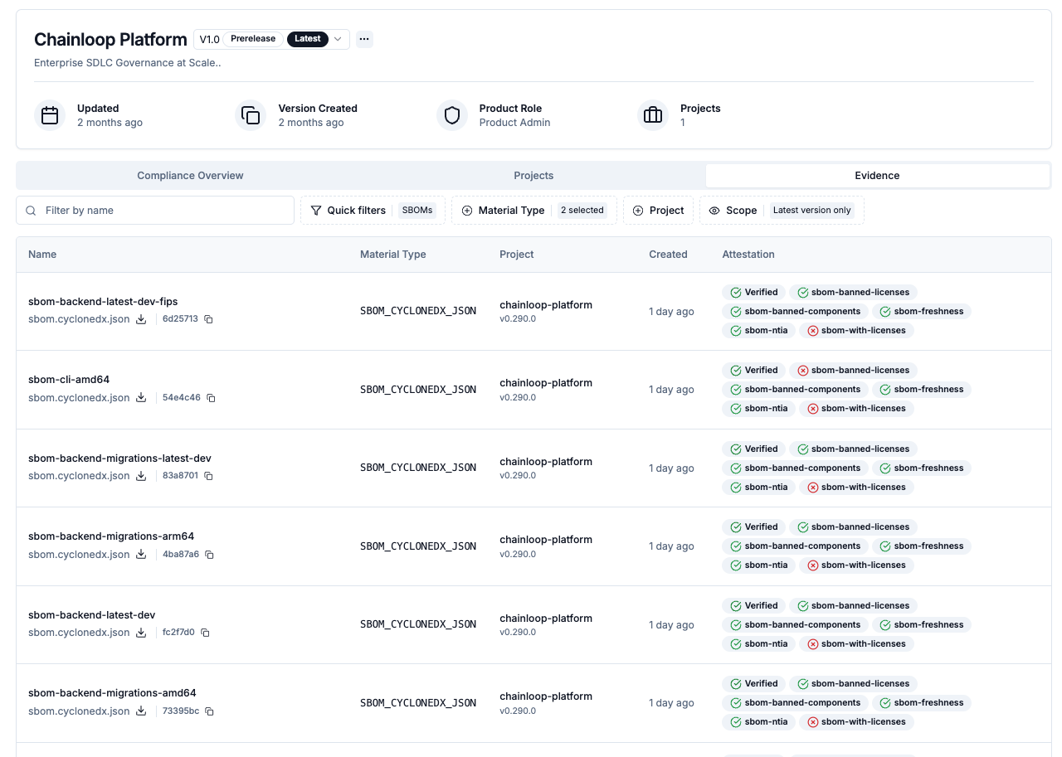Open the sbom-cli-amd64 evidence entry

point(69,380)
